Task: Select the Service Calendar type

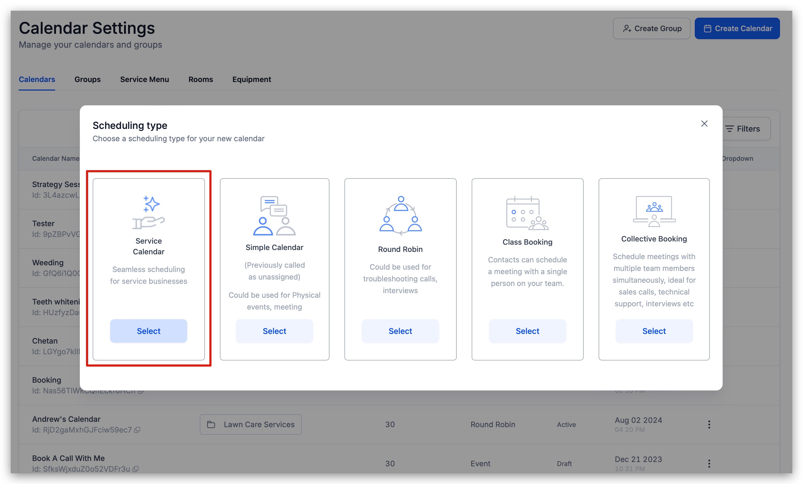Action: pos(149,331)
